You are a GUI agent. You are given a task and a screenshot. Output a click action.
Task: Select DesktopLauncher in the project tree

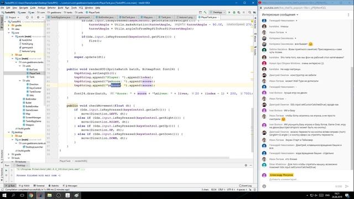tap(34, 147)
